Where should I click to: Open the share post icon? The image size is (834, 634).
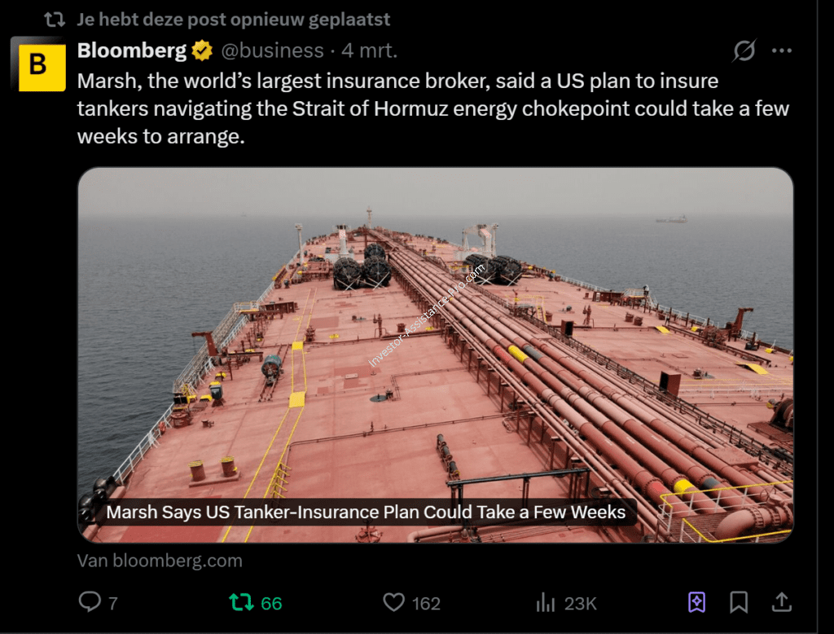point(782,602)
